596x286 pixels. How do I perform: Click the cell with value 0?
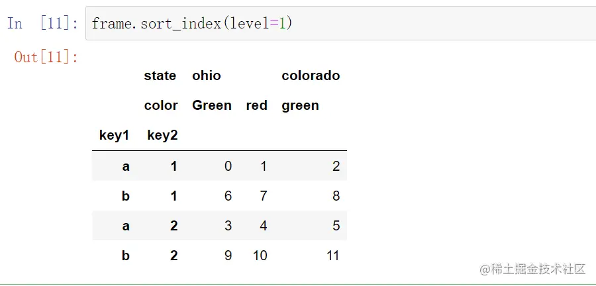pos(228,166)
